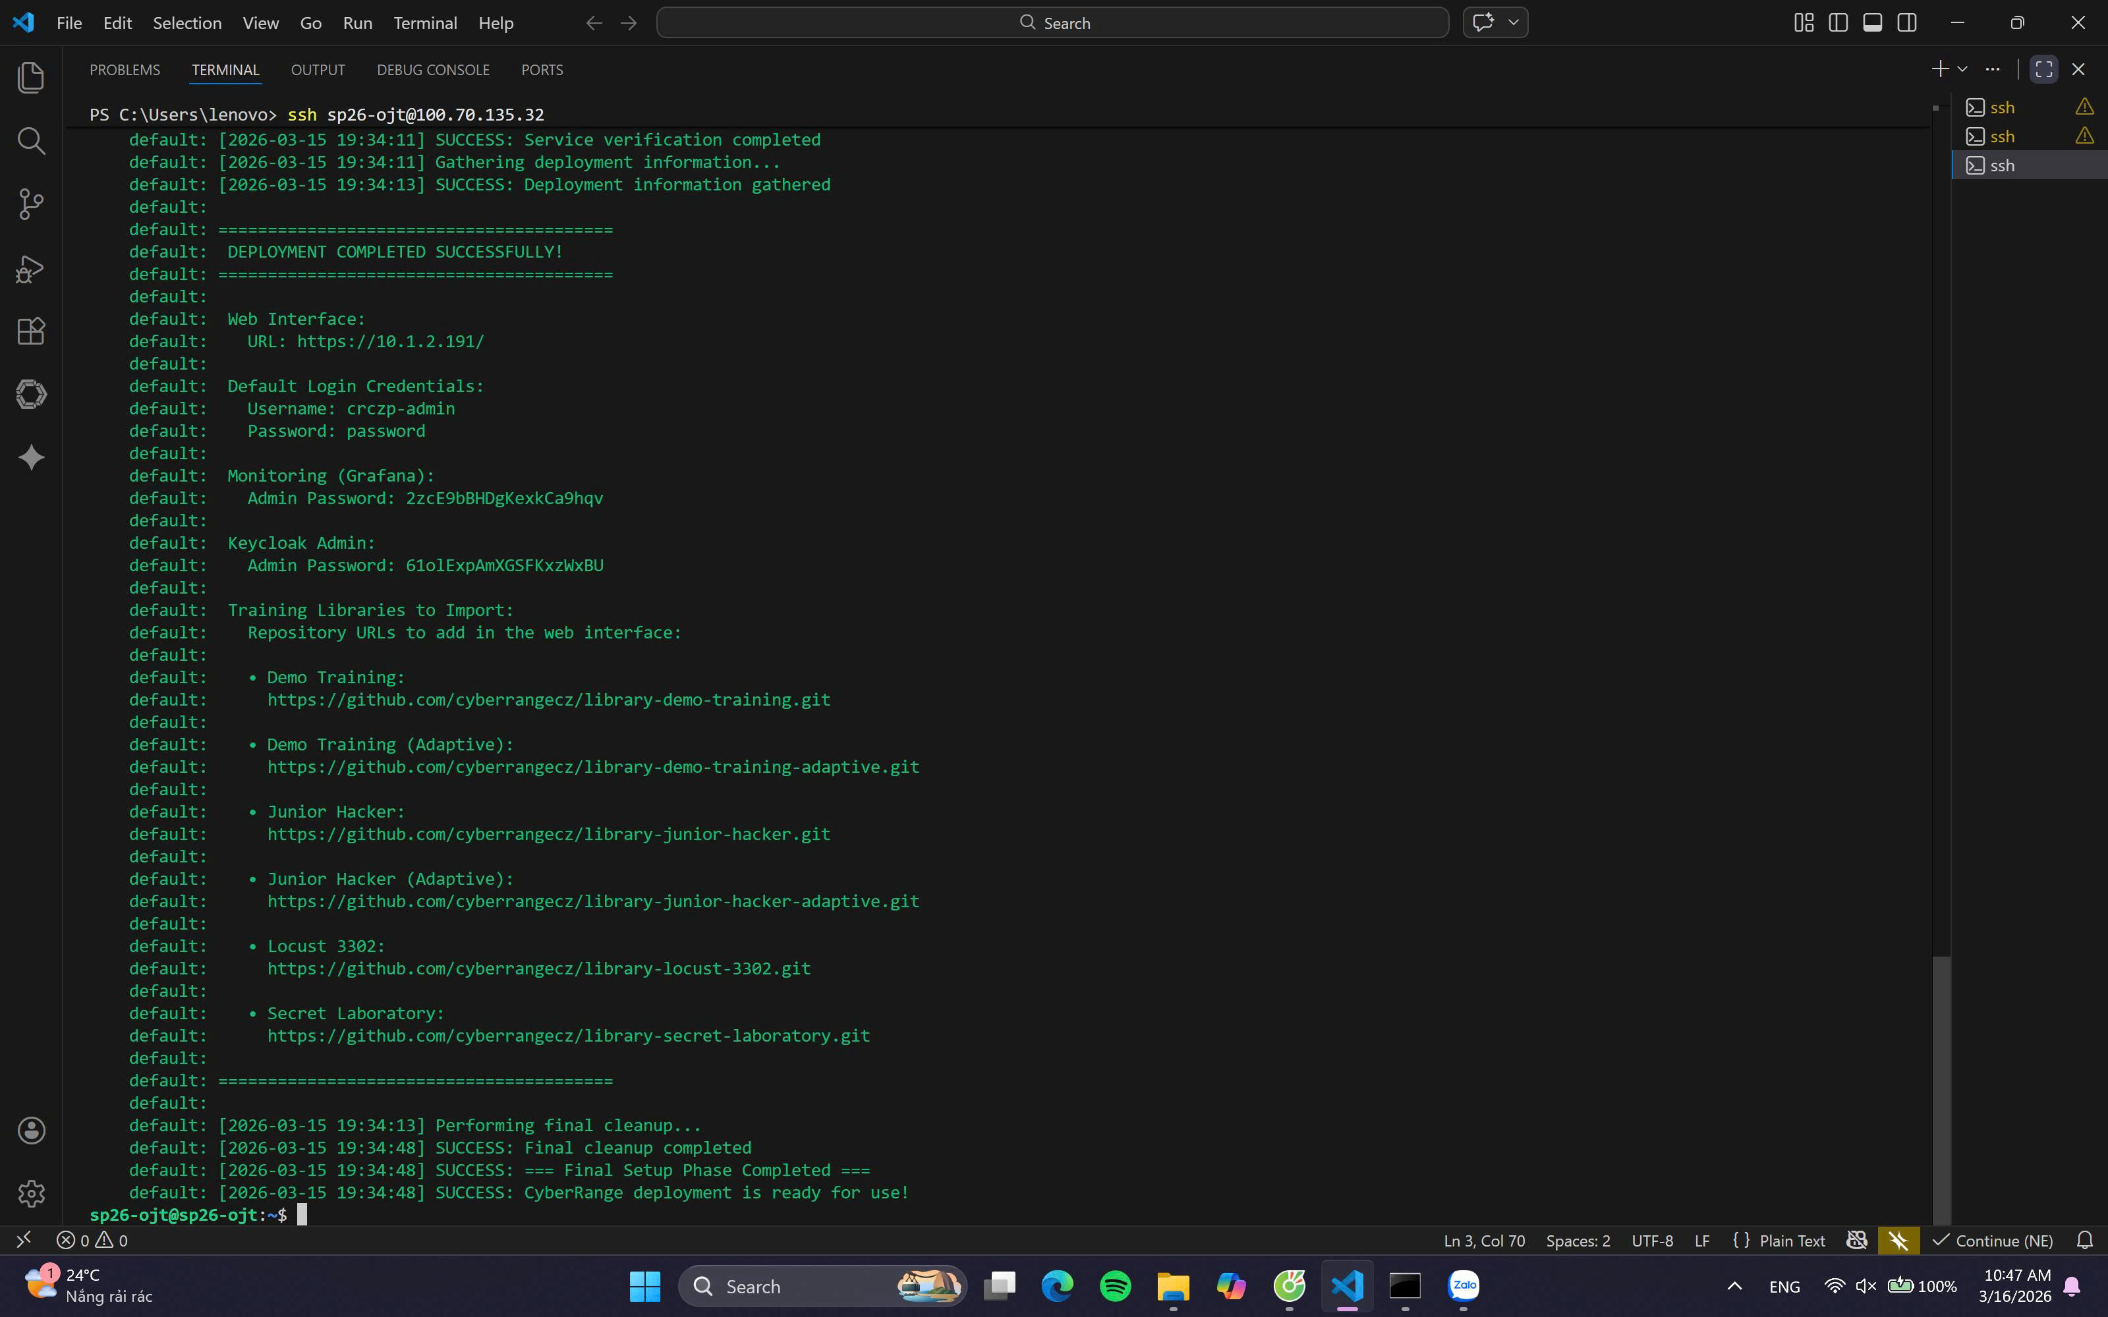Open the Explorer view in activity bar
Image resolution: width=2108 pixels, height=1317 pixels.
coord(32,78)
